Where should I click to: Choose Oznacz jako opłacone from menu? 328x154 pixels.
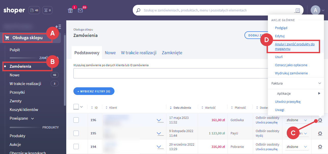291,65
